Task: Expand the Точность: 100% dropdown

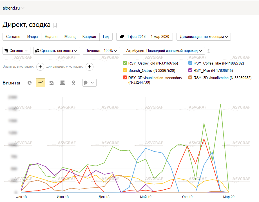Action: (x=101, y=51)
